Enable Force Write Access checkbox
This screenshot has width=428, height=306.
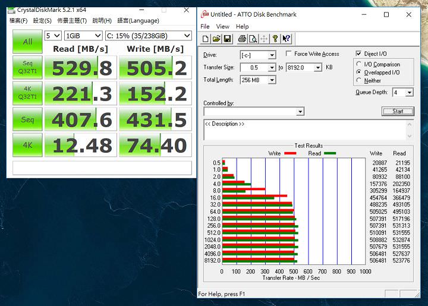(289, 54)
